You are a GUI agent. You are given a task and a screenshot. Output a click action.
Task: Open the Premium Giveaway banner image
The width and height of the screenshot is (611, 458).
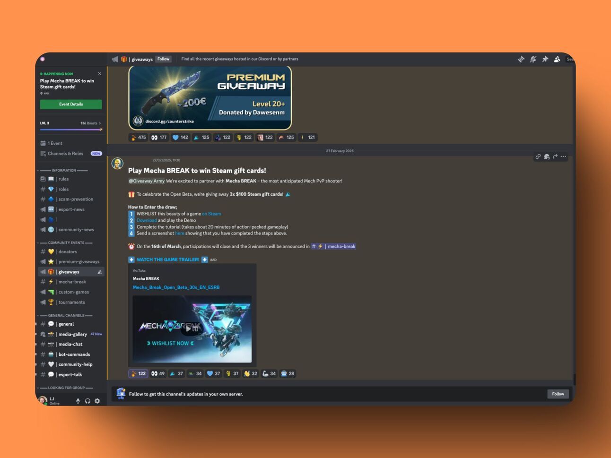[210, 98]
